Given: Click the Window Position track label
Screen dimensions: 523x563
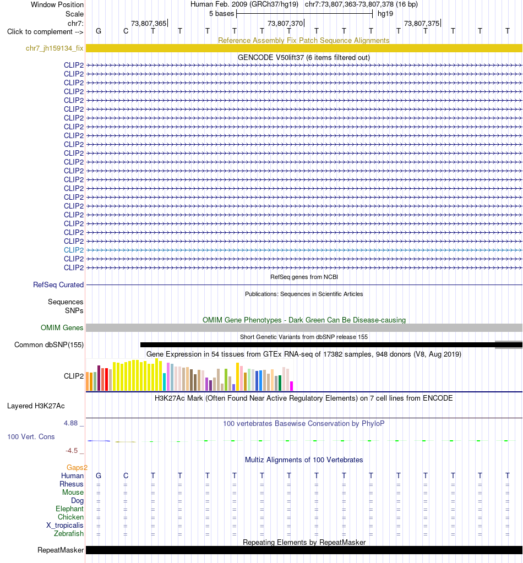Looking at the screenshot, I should pyautogui.click(x=57, y=4).
